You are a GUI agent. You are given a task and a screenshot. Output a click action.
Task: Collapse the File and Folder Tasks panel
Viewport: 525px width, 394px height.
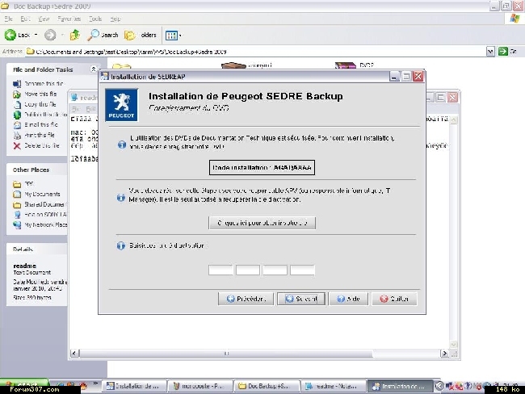94,69
